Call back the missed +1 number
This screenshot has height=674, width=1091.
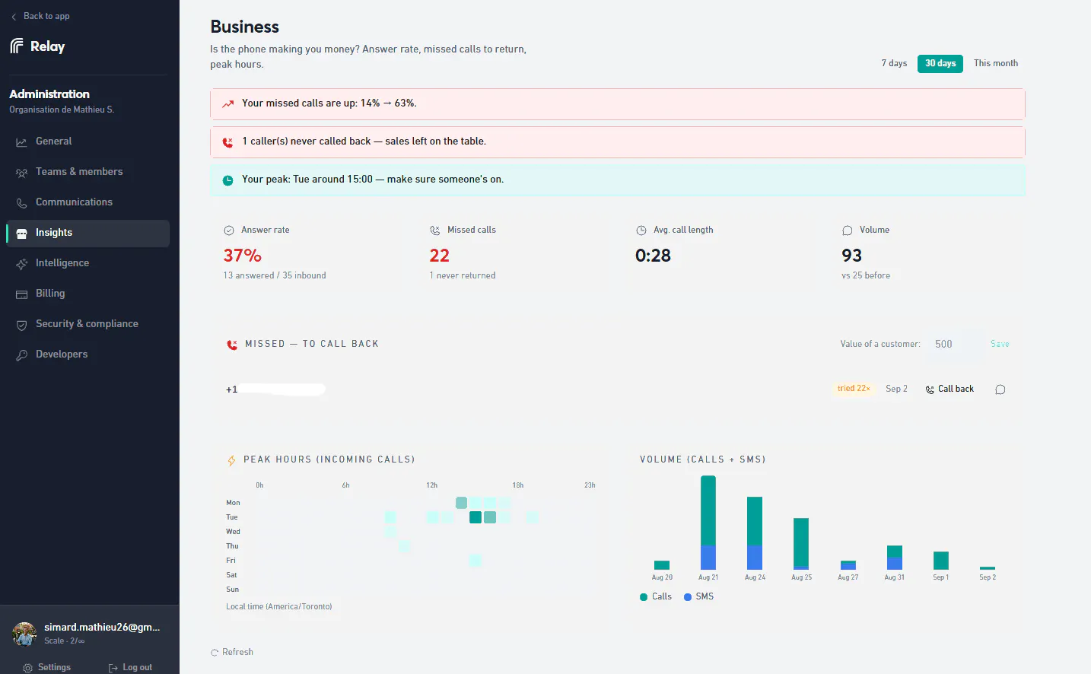click(x=949, y=389)
